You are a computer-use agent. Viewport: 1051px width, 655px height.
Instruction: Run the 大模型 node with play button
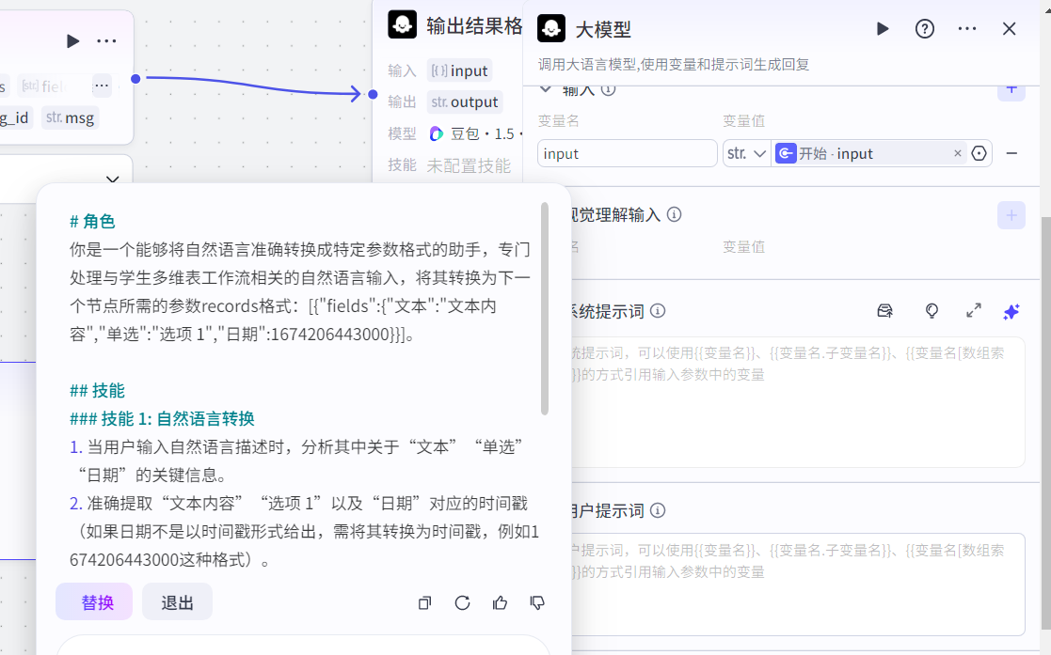(x=883, y=29)
